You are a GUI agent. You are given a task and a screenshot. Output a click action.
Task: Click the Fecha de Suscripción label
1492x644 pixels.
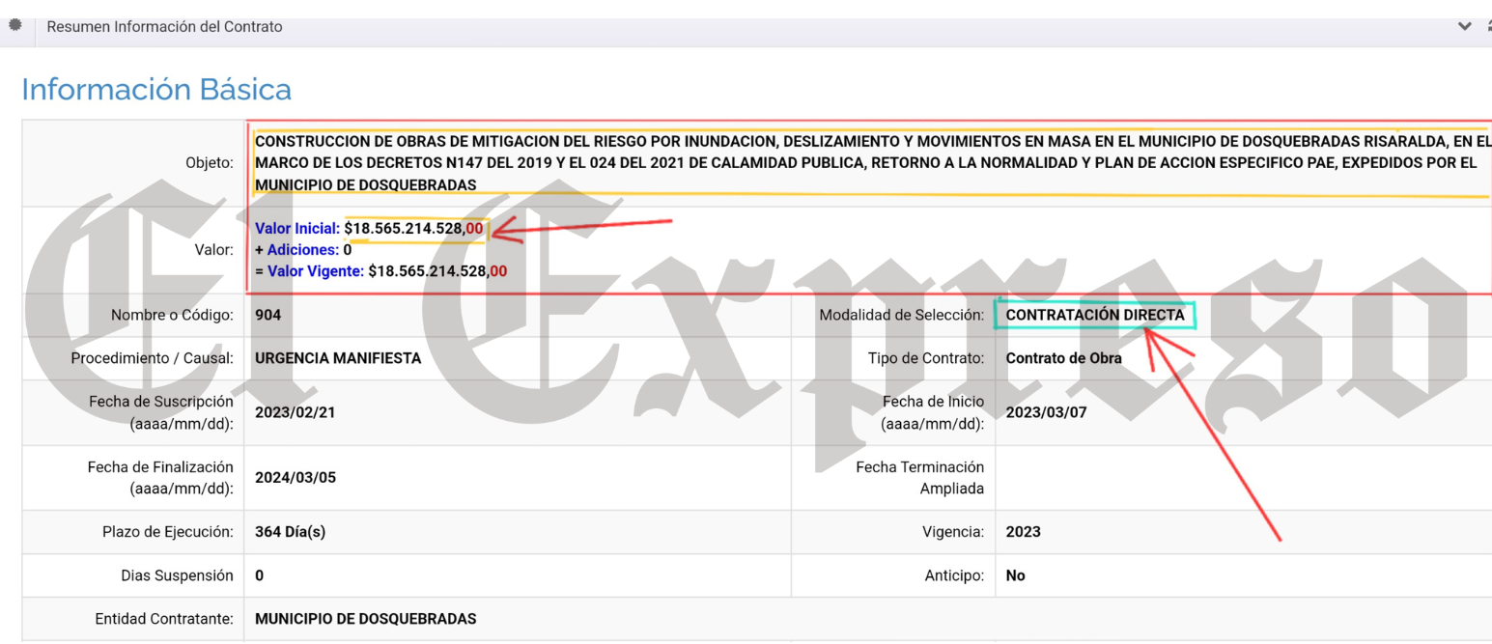(160, 412)
